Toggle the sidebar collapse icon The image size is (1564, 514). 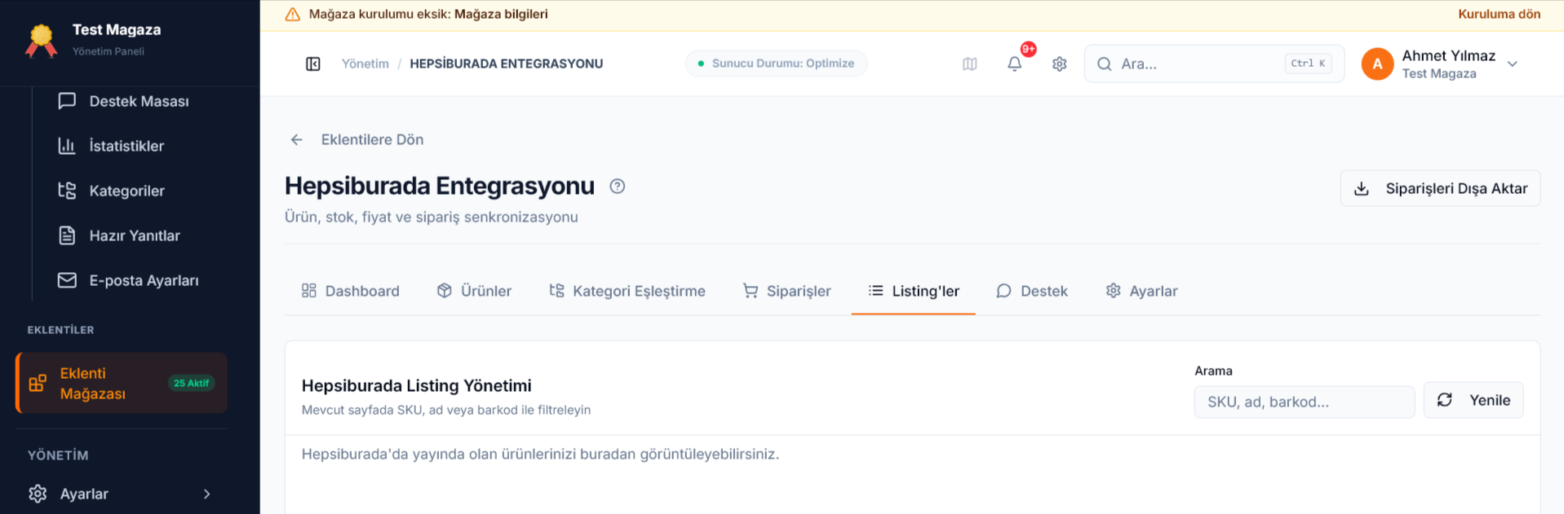coord(313,64)
